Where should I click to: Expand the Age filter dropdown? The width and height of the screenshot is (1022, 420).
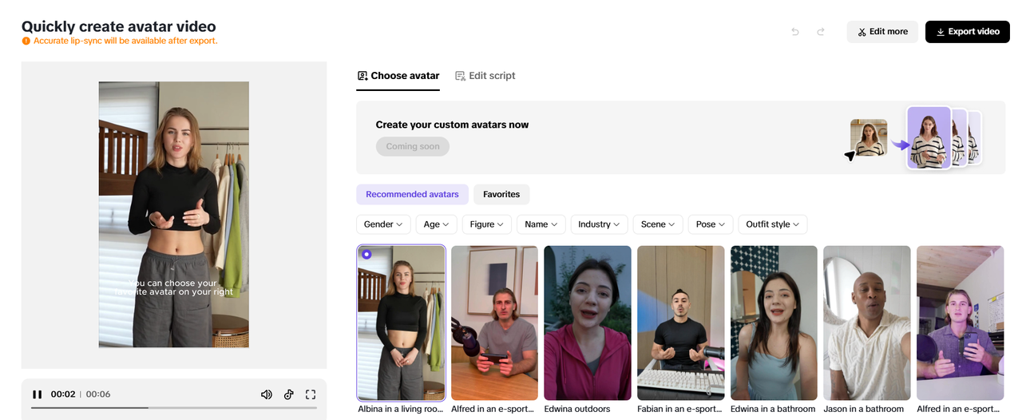coord(438,224)
